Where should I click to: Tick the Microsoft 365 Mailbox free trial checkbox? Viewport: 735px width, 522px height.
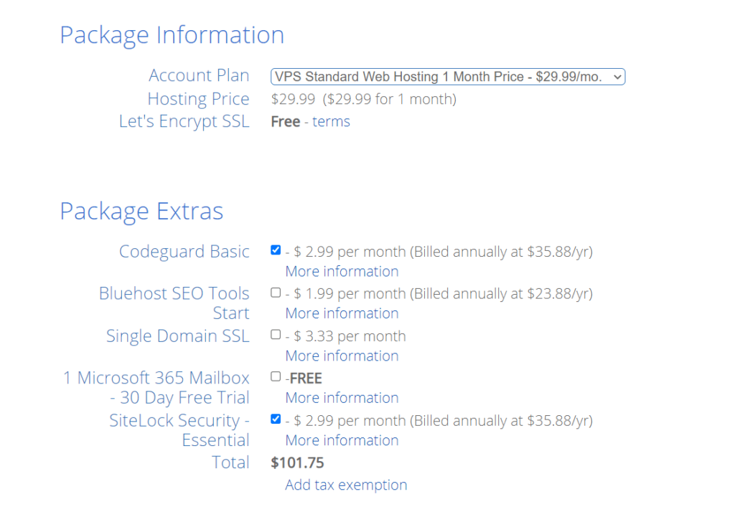[276, 377]
